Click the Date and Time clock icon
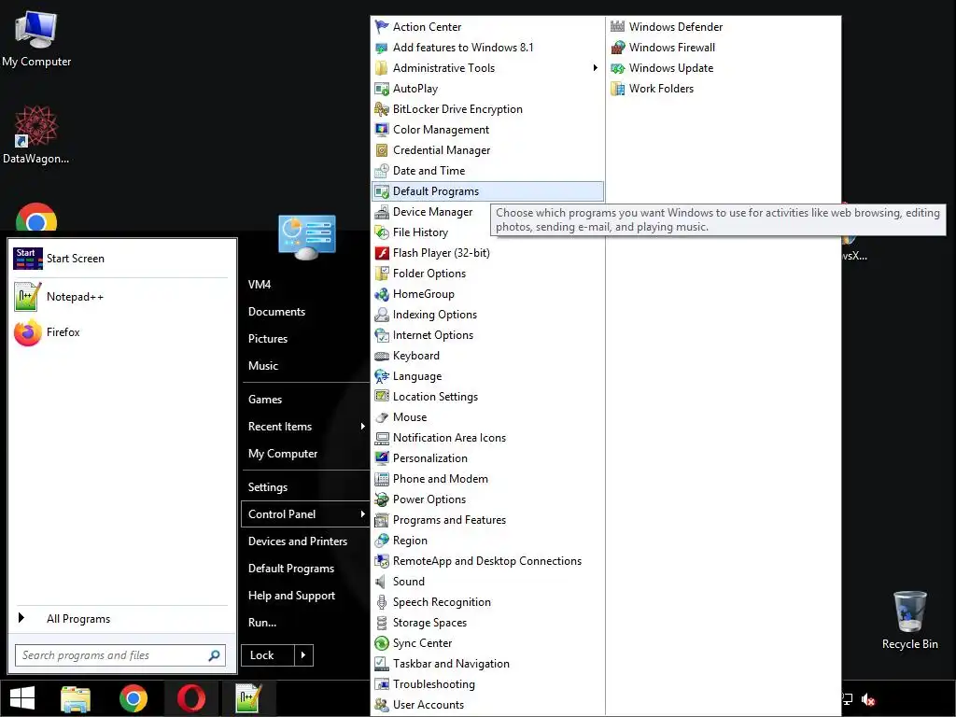Screen dimensions: 956x717 pyautogui.click(x=382, y=171)
